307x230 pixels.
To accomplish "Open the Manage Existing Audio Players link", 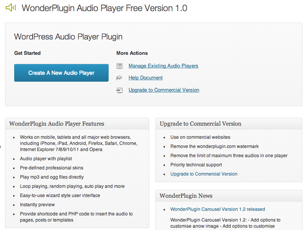I will (163, 66).
